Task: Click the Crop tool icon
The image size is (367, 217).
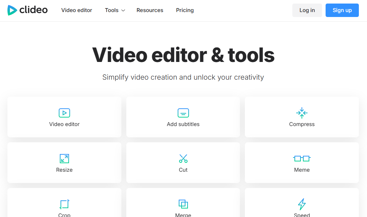Action: pyautogui.click(x=64, y=204)
